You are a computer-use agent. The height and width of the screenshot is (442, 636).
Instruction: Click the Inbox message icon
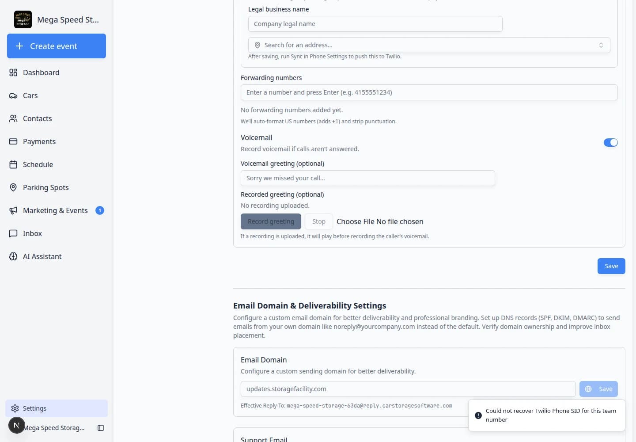coord(13,233)
